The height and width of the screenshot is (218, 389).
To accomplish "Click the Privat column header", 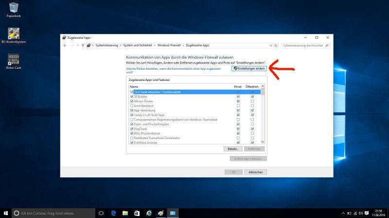I will coord(238,87).
